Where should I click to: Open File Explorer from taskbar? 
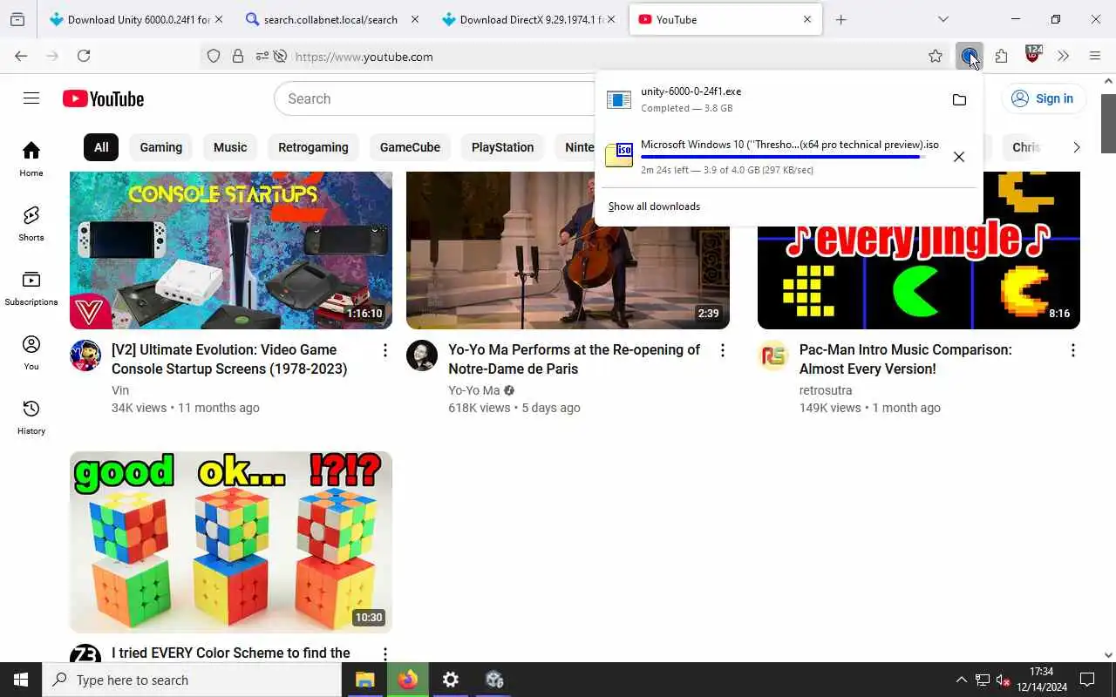coord(364,680)
